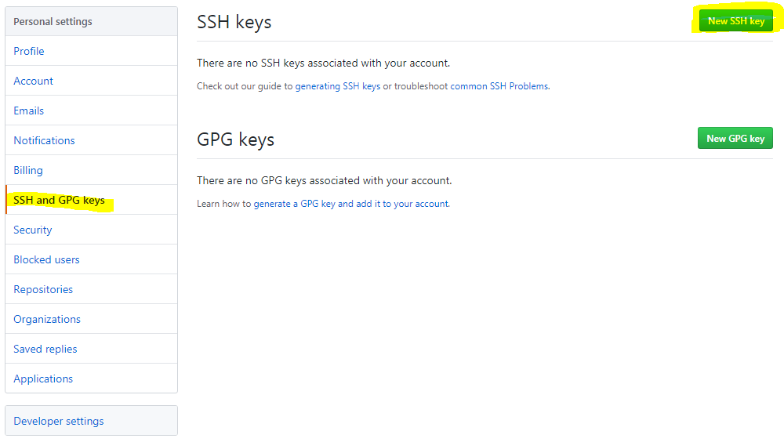Open the common SSH Problems link
784x442 pixels.
499,86
